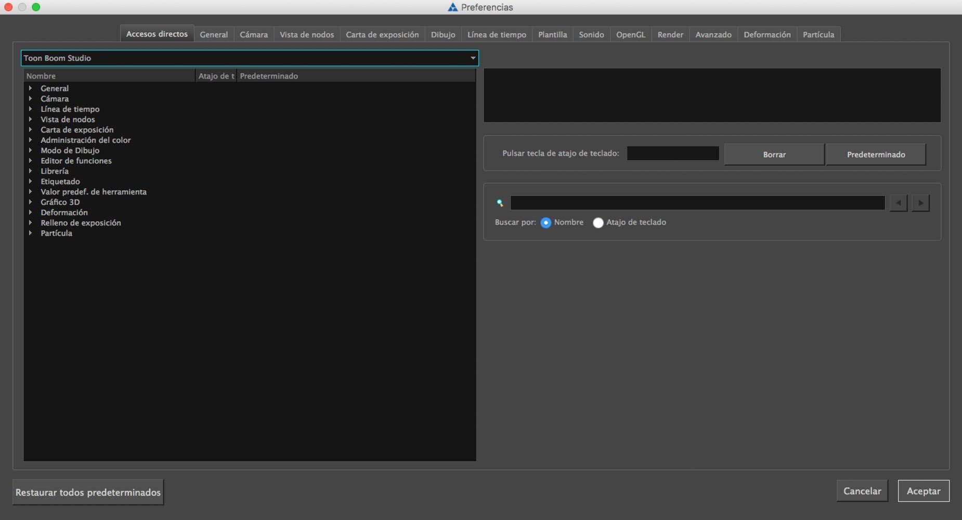Expand the General shortcuts category
Image resolution: width=962 pixels, height=520 pixels.
[x=31, y=88]
